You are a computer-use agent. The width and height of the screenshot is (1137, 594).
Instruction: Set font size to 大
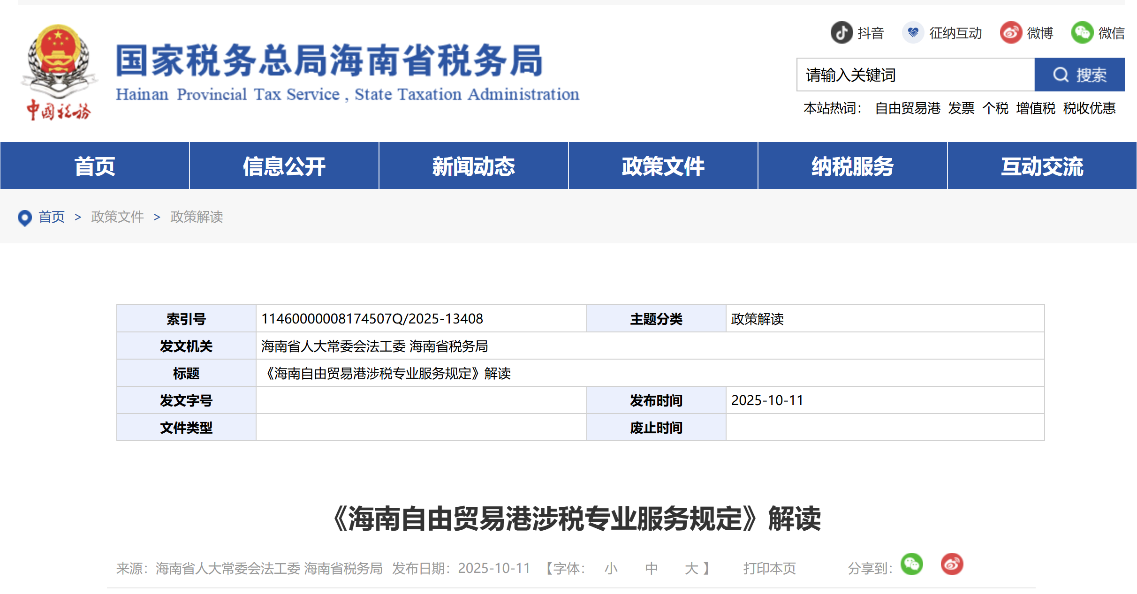tap(691, 569)
